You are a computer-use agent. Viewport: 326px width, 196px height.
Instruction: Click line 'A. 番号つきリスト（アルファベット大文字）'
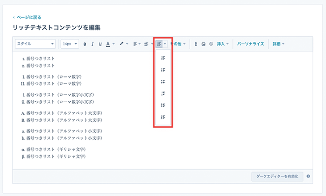pos(62,113)
